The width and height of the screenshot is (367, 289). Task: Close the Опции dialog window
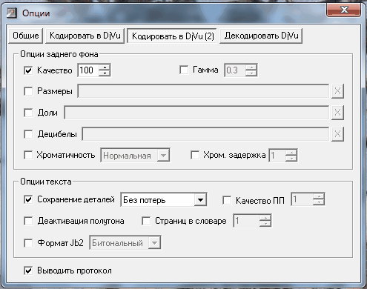pyautogui.click(x=344, y=10)
